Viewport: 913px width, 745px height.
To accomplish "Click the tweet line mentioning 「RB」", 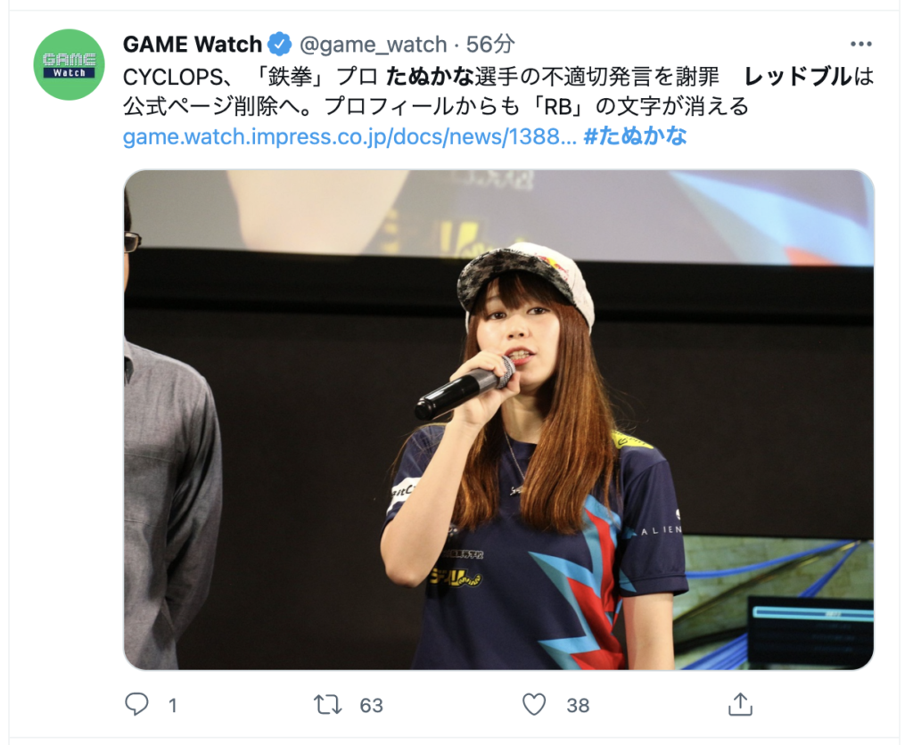I will click(435, 107).
